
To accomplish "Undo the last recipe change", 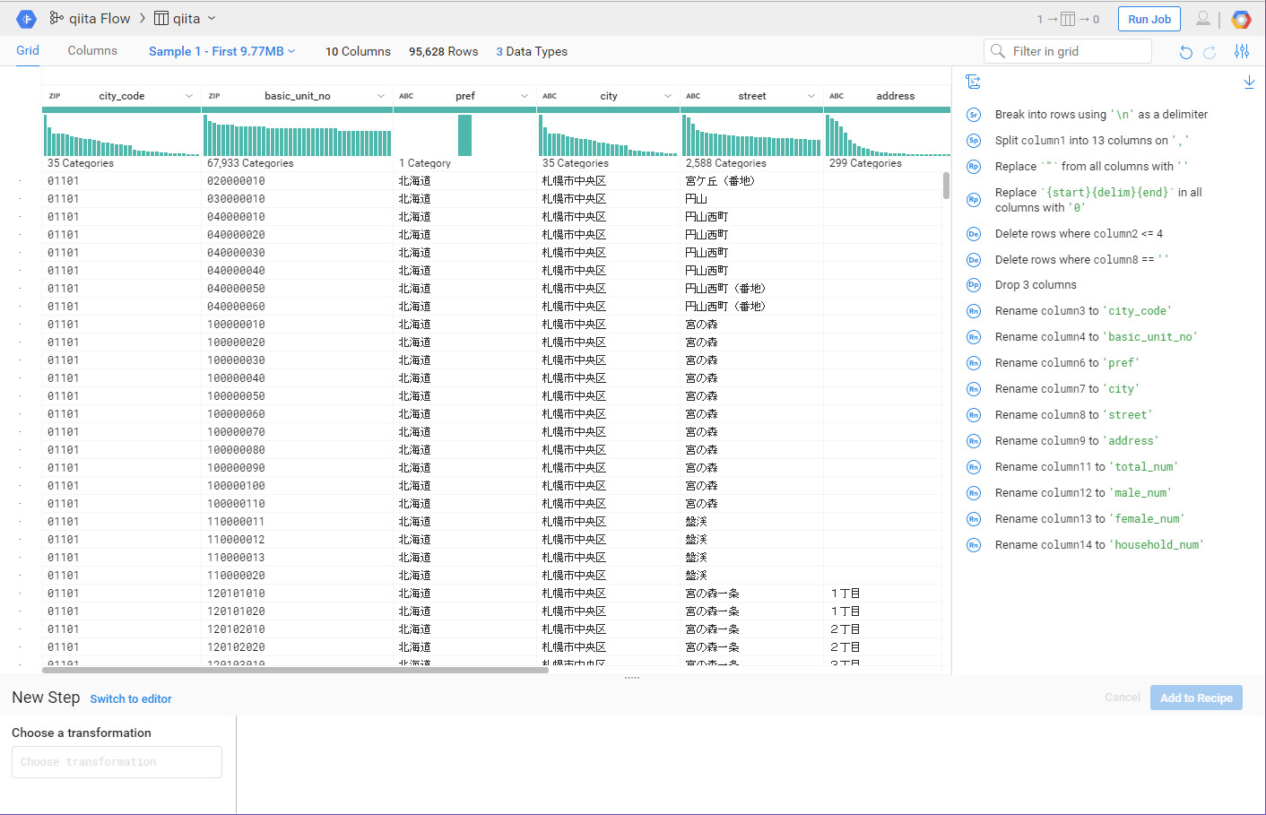I will [1185, 52].
